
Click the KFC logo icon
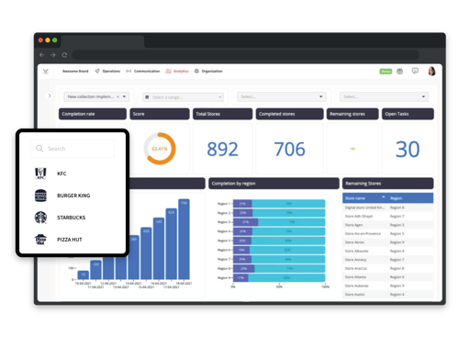[x=40, y=174]
